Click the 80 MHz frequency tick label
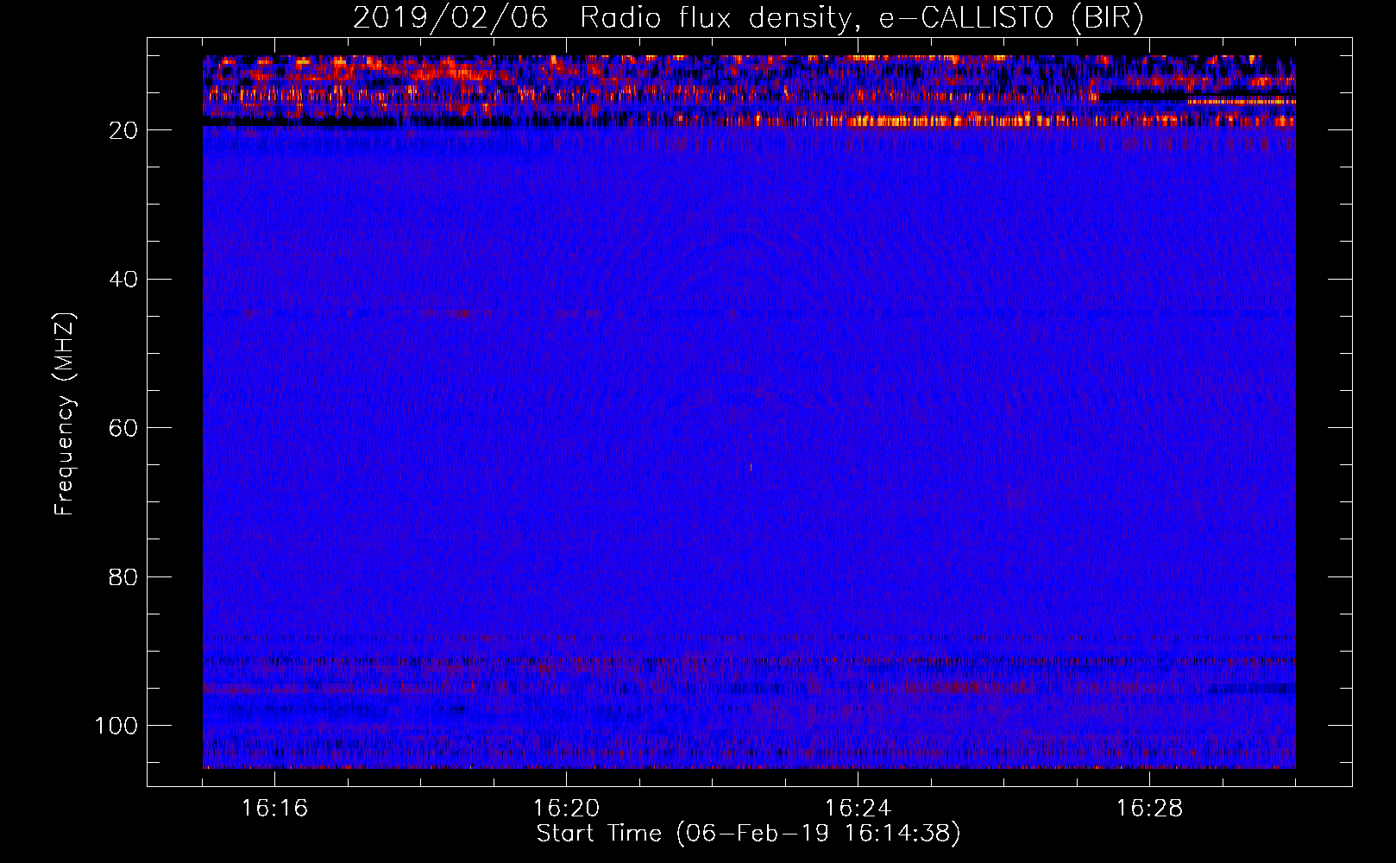 (x=123, y=577)
